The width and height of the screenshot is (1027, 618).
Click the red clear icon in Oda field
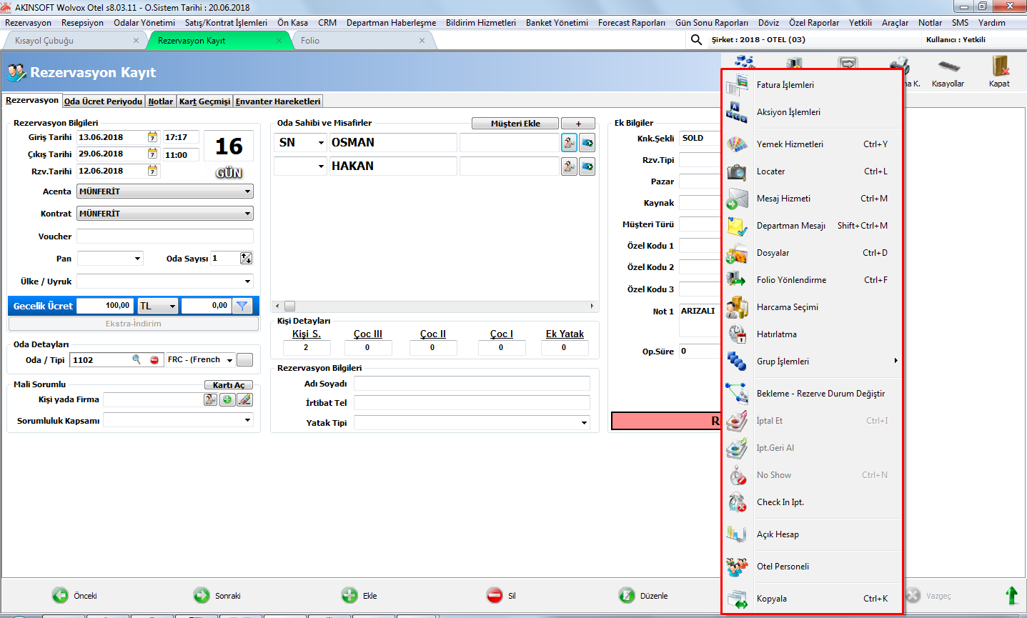click(x=154, y=360)
